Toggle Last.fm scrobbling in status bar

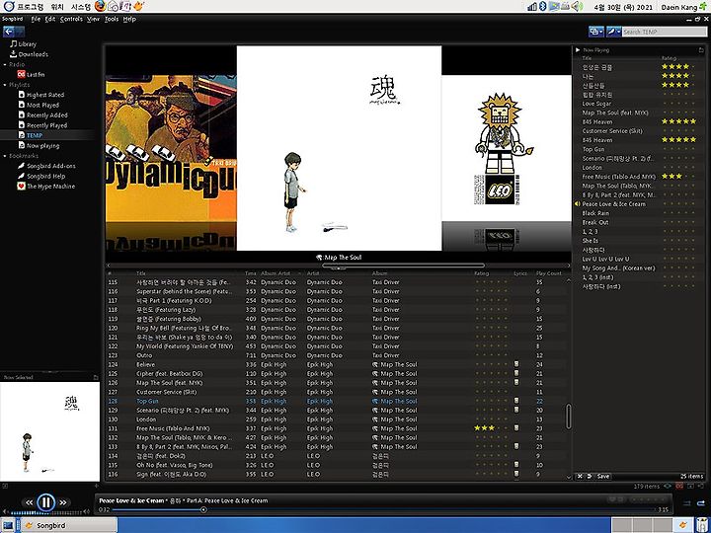click(679, 486)
